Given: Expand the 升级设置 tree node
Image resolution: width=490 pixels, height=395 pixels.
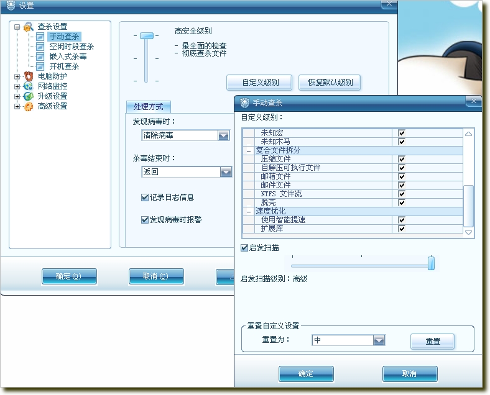Looking at the screenshot, I should click(17, 96).
